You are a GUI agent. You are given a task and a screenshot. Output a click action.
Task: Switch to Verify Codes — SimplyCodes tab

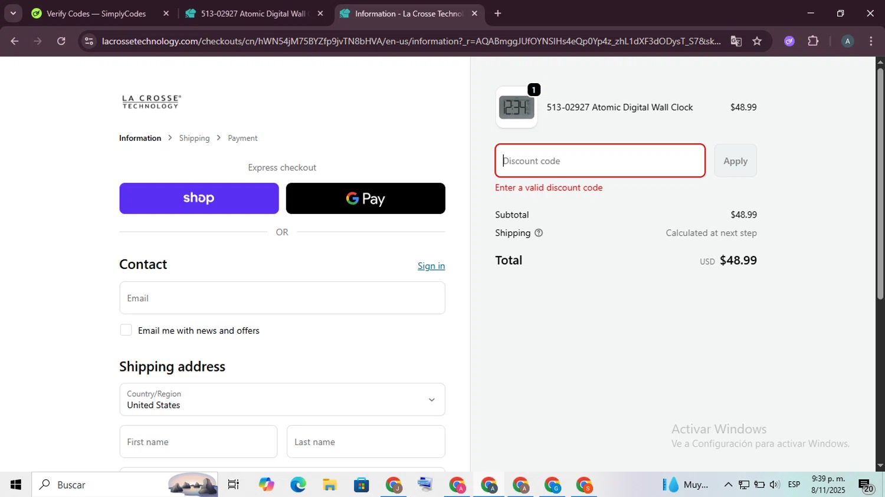click(96, 14)
